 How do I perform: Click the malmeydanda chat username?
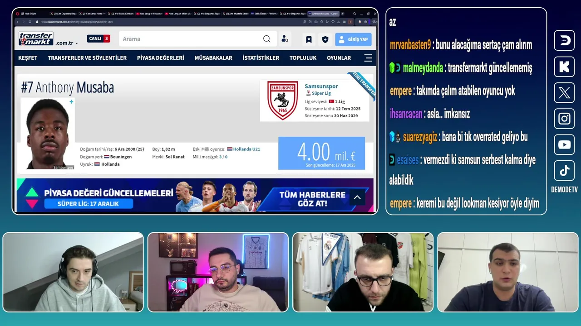[423, 68]
